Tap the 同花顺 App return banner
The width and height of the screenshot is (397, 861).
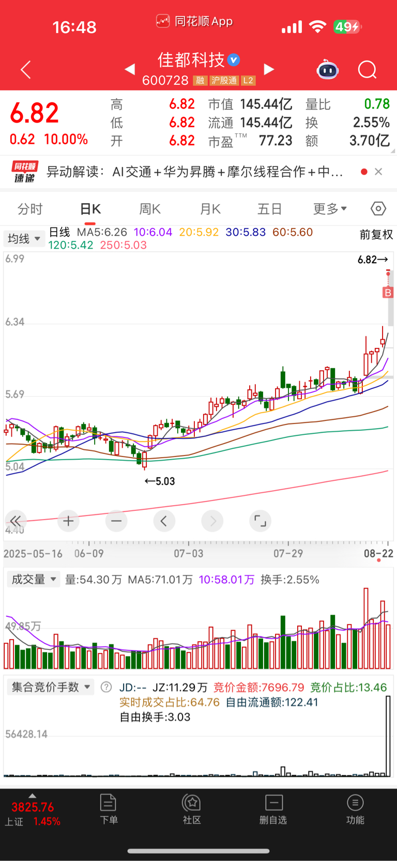[x=194, y=21]
